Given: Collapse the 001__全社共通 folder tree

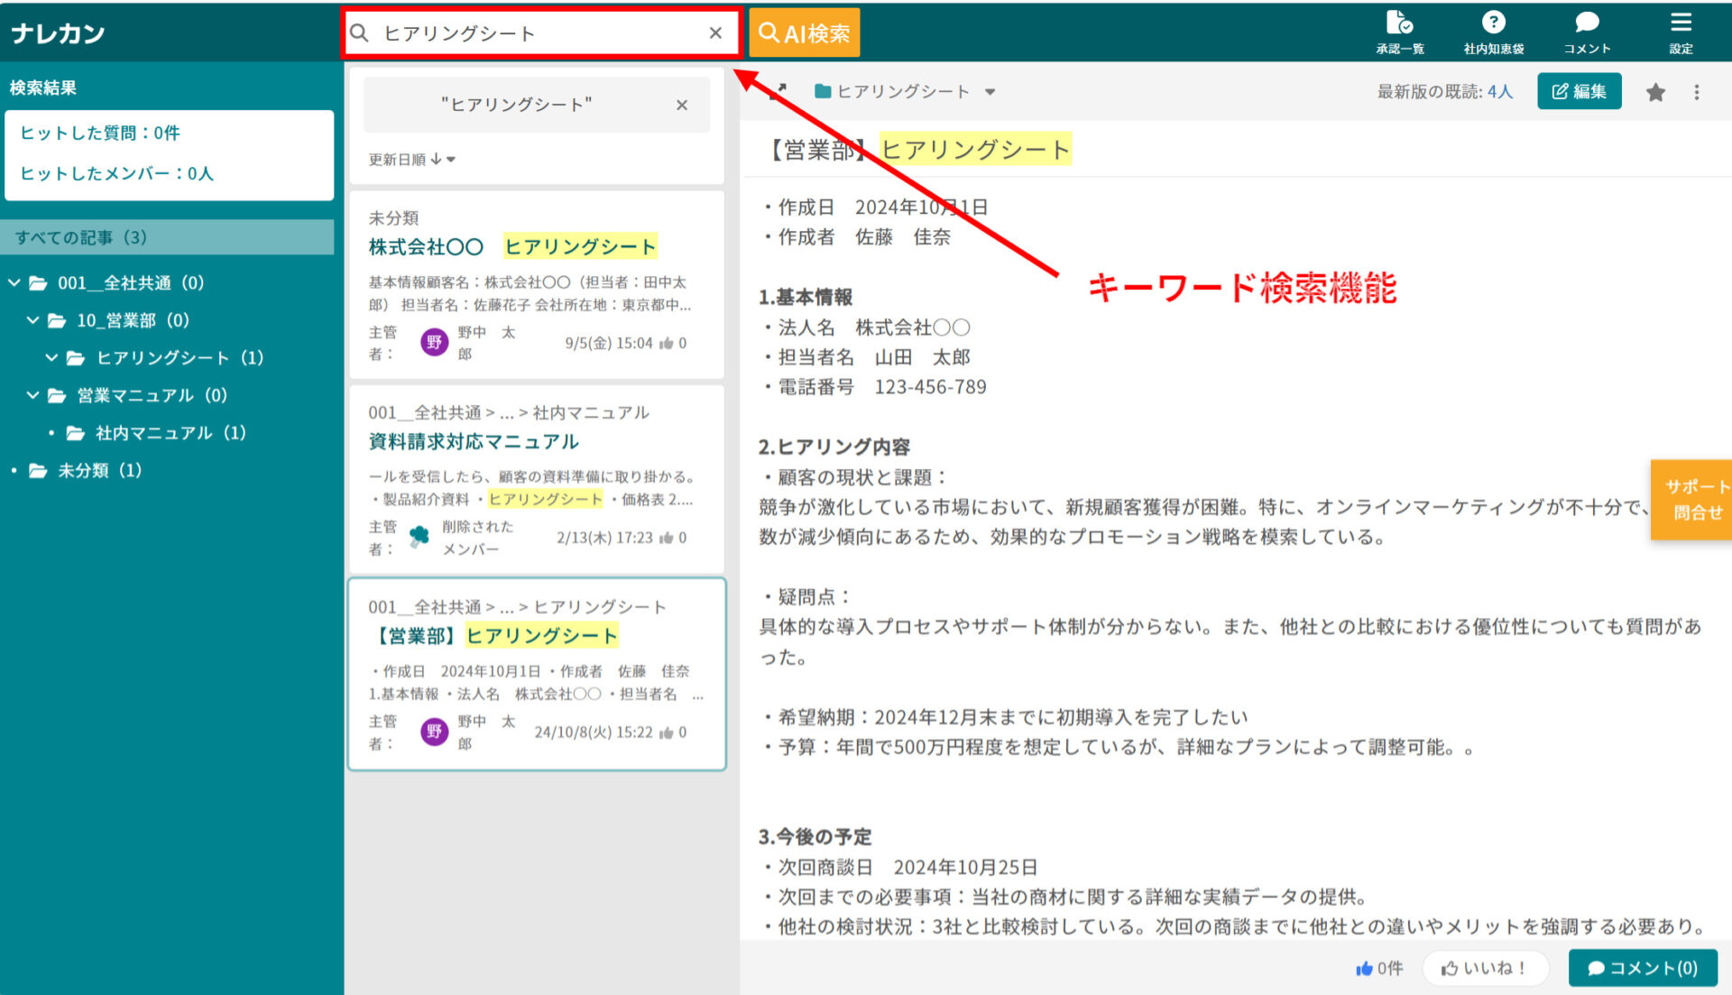Looking at the screenshot, I should click(14, 282).
